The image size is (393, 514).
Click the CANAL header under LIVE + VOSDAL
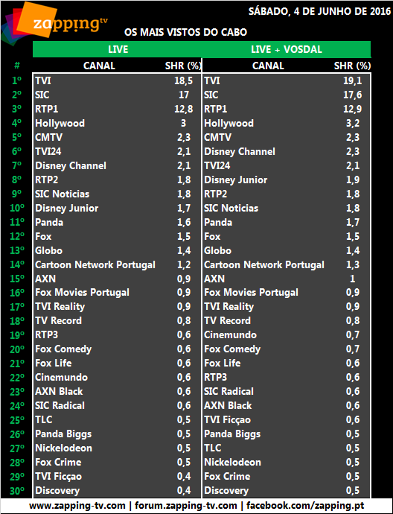pyautogui.click(x=268, y=66)
